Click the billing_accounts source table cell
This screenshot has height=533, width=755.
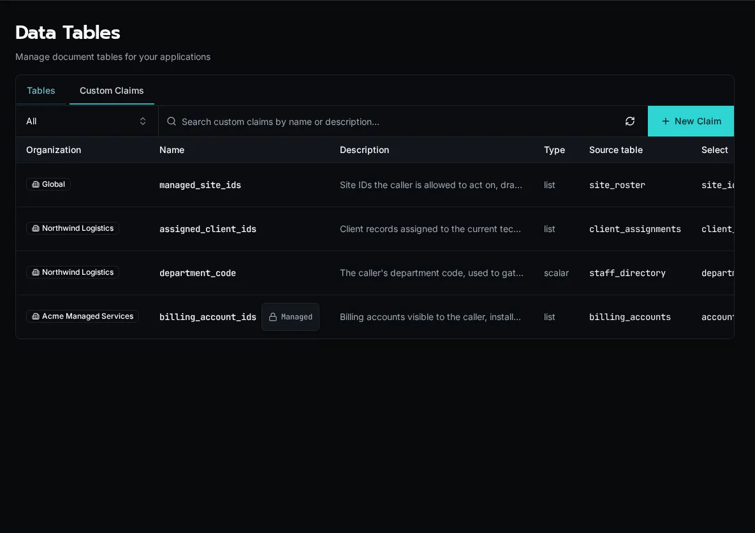tap(630, 317)
